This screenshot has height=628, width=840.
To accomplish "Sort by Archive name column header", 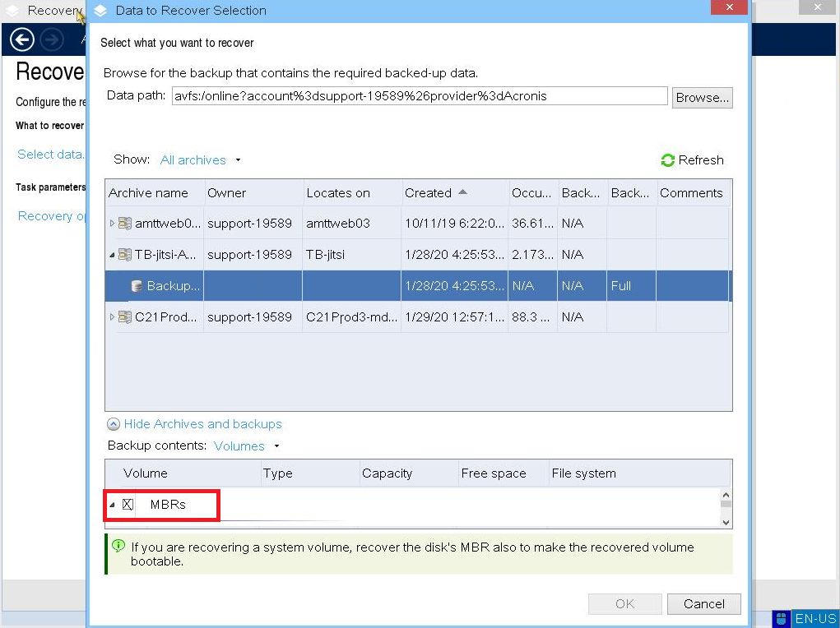I will [x=155, y=192].
